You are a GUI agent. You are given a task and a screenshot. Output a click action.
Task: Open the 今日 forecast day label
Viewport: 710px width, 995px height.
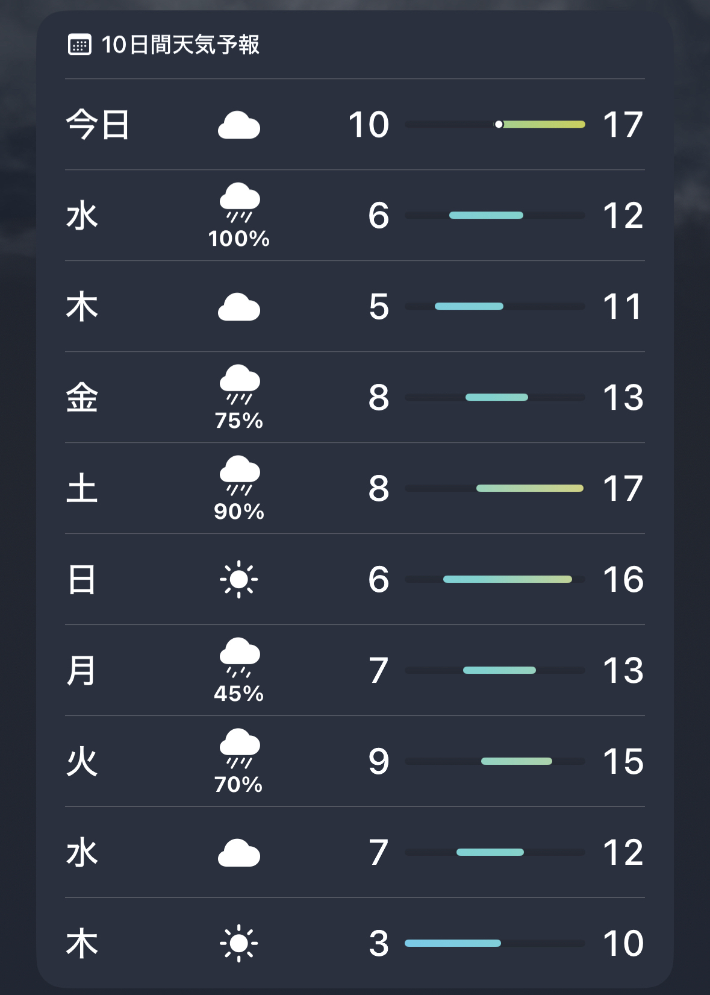[x=98, y=125]
